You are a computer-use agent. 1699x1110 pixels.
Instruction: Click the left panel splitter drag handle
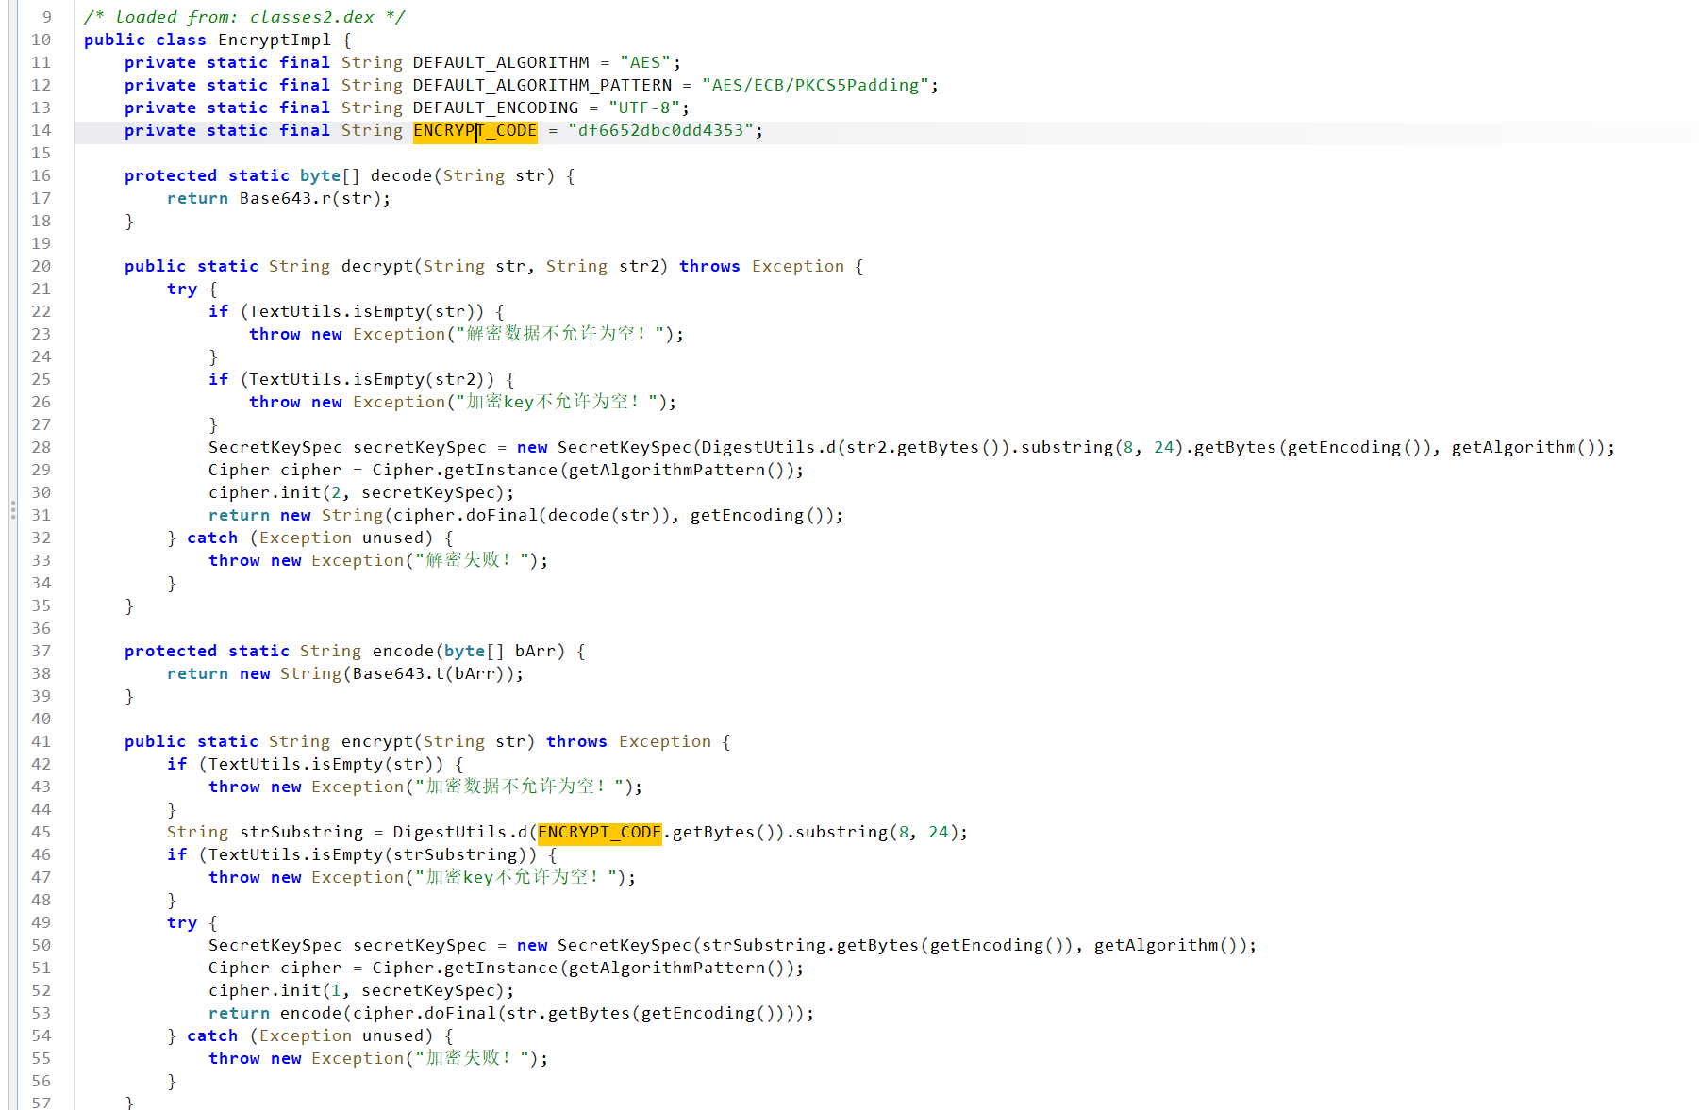(x=12, y=510)
